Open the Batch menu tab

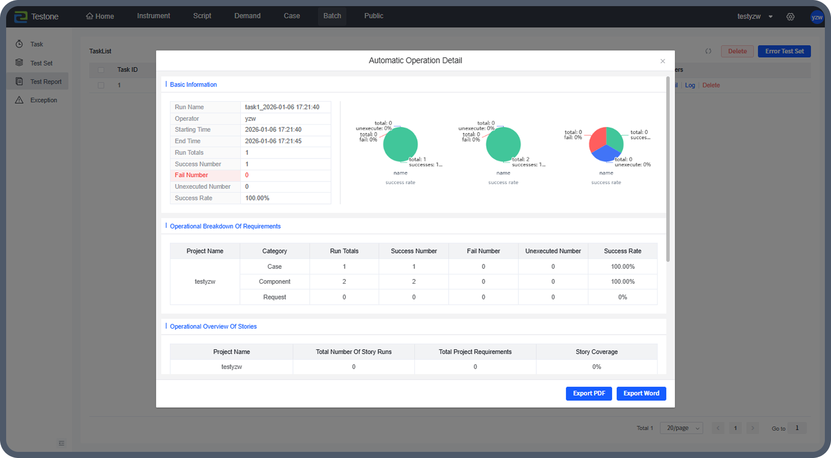click(332, 16)
